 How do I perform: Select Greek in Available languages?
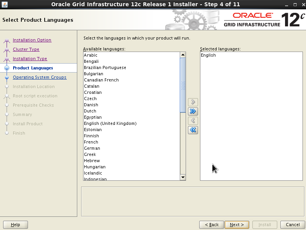point(132,155)
